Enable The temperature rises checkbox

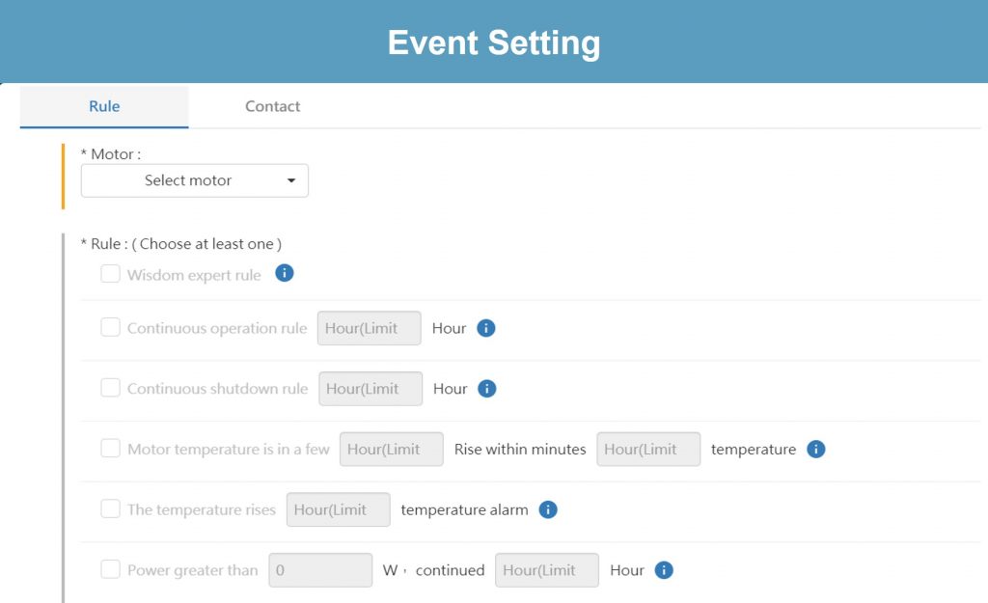111,509
